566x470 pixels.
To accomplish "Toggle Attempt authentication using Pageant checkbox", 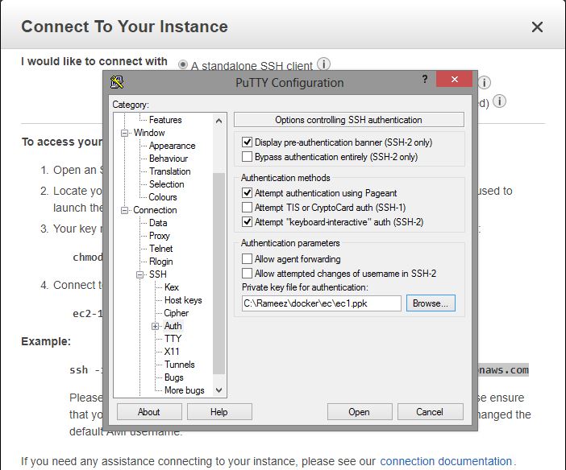I will coord(247,193).
